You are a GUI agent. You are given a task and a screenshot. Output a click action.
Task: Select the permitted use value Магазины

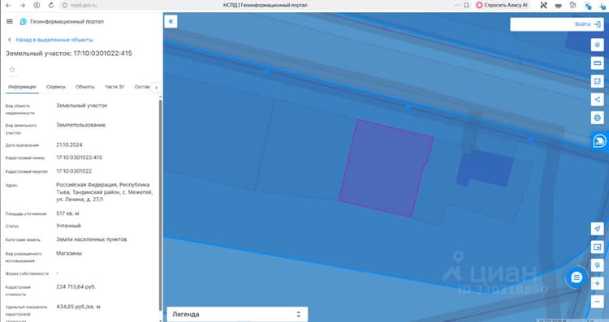coord(69,253)
